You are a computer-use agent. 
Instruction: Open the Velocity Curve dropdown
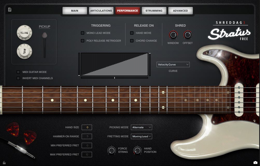pos(173,64)
